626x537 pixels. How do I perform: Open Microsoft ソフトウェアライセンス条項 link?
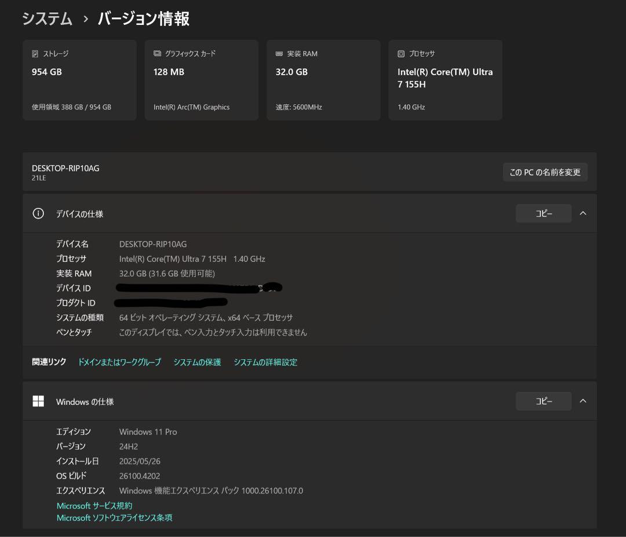[x=114, y=518]
